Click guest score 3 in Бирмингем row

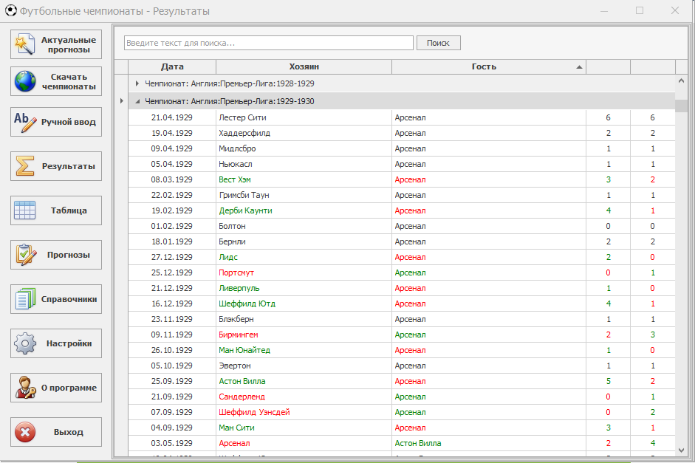coord(653,335)
